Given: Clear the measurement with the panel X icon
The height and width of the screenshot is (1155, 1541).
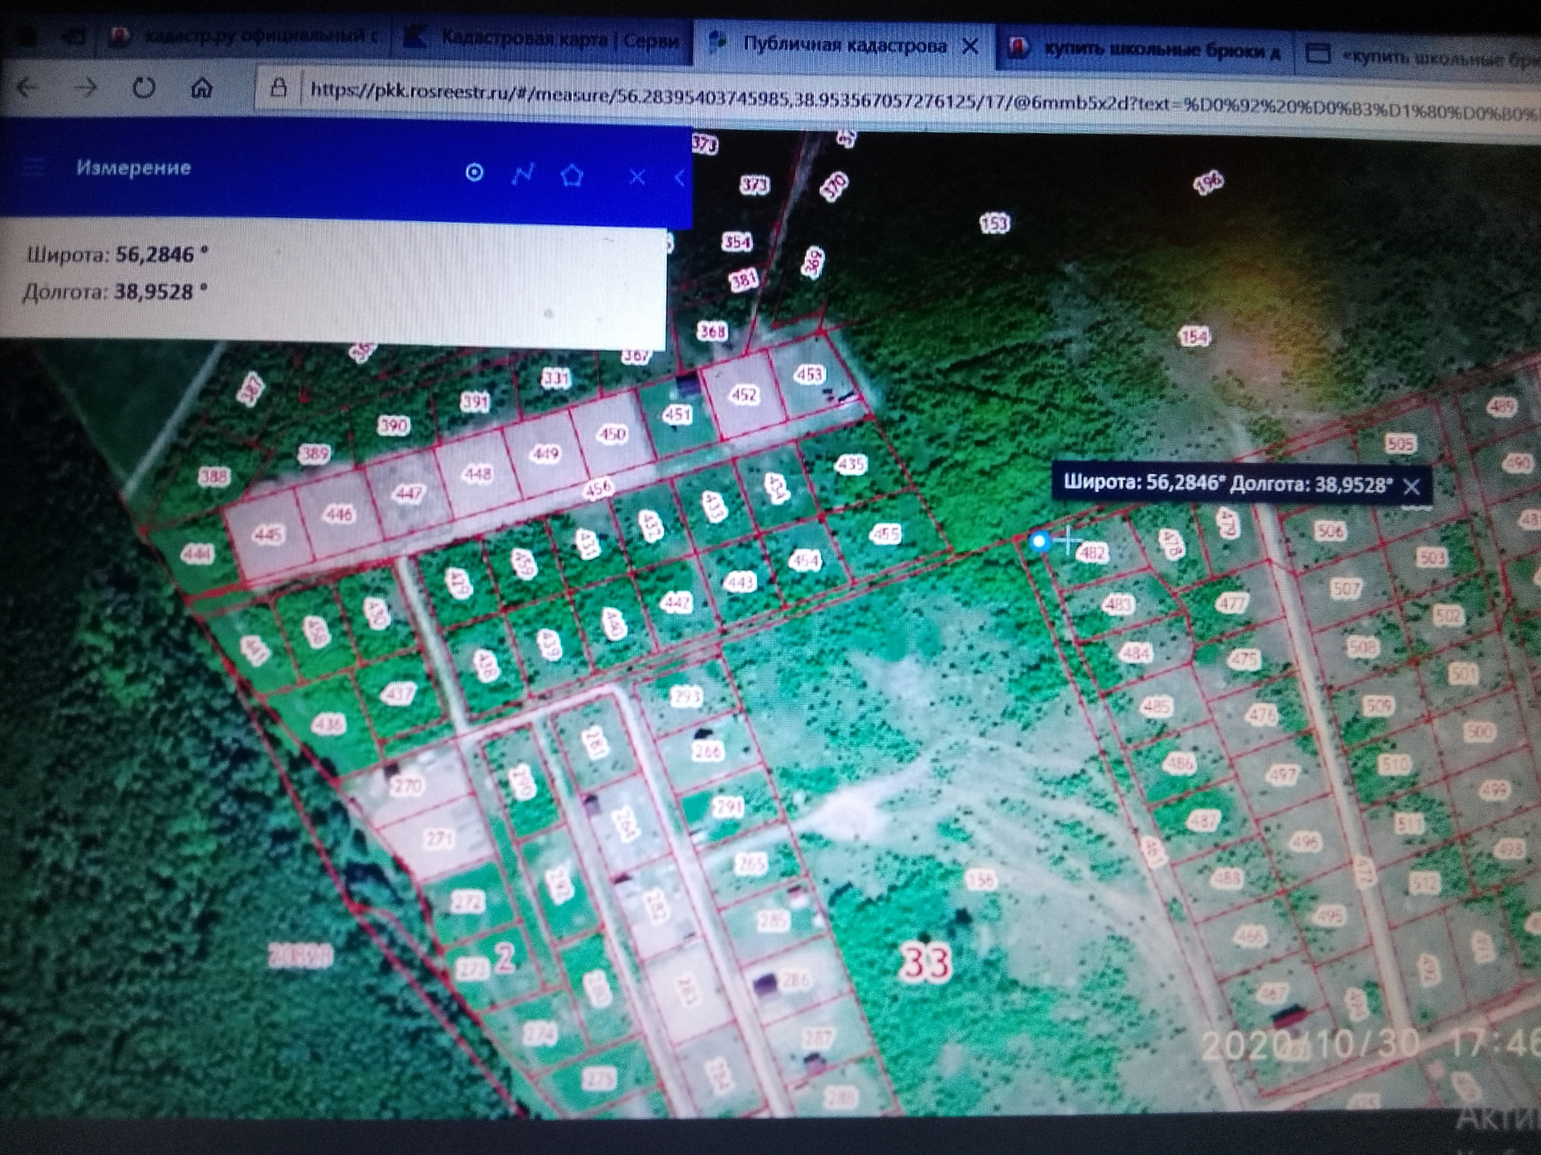Looking at the screenshot, I should (636, 177).
